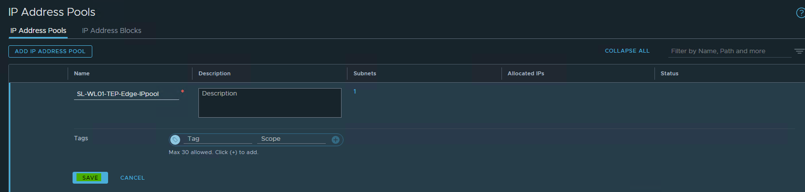
Task: Focus the pool Name input field
Action: 126,94
